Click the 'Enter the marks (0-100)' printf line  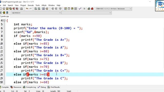[48, 28]
